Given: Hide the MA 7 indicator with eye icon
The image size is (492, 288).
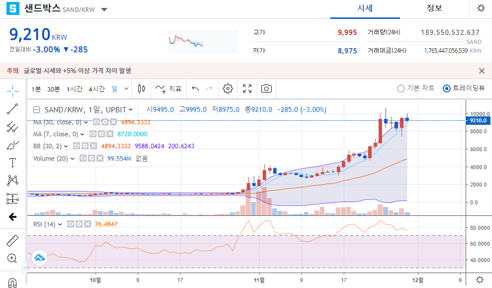Looking at the screenshot, I should (93, 134).
